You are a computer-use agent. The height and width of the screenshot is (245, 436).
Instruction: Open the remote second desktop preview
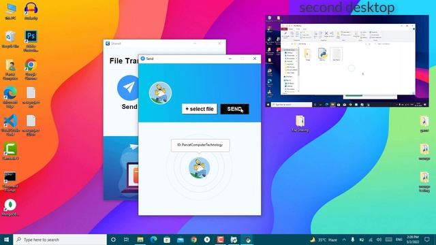tap(347, 61)
